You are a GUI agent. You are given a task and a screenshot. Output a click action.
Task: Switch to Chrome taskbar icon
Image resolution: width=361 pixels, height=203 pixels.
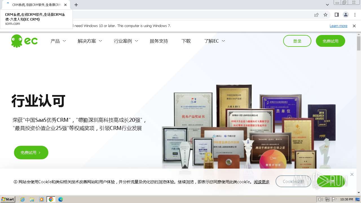coord(51,199)
